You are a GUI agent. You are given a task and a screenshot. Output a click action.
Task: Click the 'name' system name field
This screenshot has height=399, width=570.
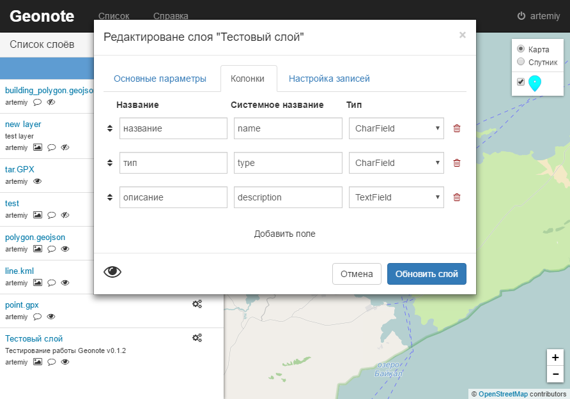pyautogui.click(x=288, y=128)
